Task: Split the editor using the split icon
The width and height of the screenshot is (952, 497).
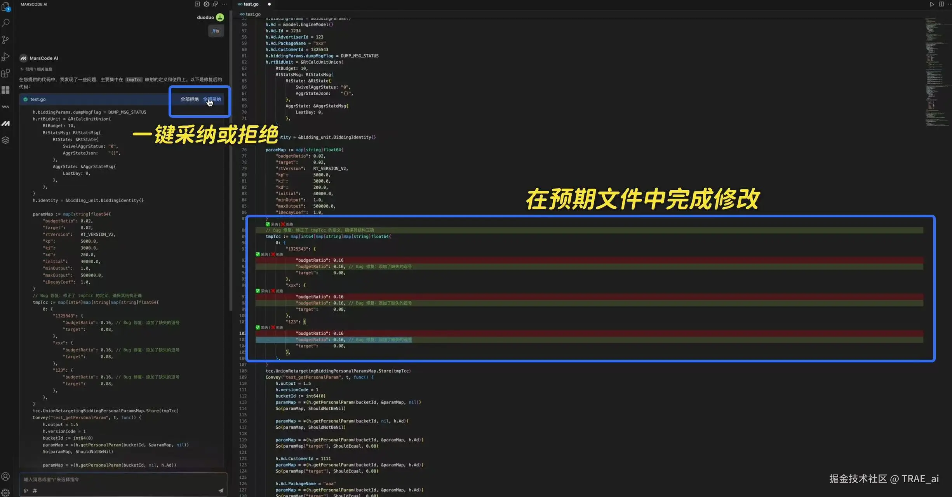Action: click(940, 4)
